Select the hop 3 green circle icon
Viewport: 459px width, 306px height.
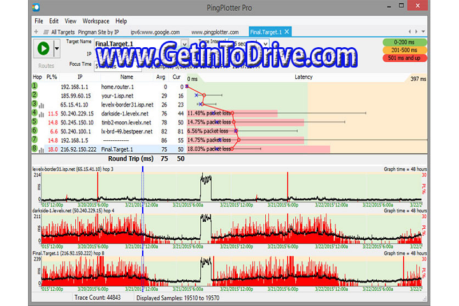click(x=34, y=104)
